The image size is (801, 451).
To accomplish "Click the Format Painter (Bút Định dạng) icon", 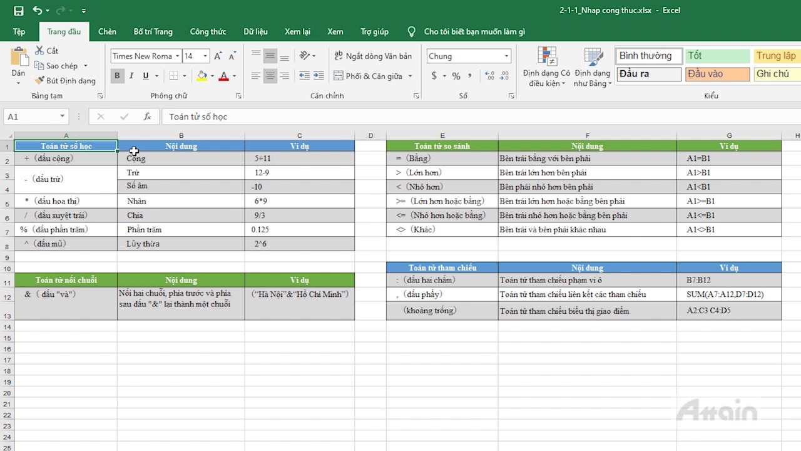I will pos(40,81).
